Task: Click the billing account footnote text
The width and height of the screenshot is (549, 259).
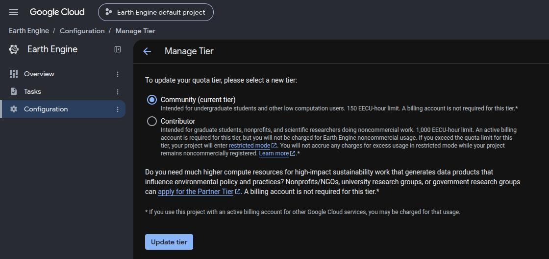Action: [302, 212]
